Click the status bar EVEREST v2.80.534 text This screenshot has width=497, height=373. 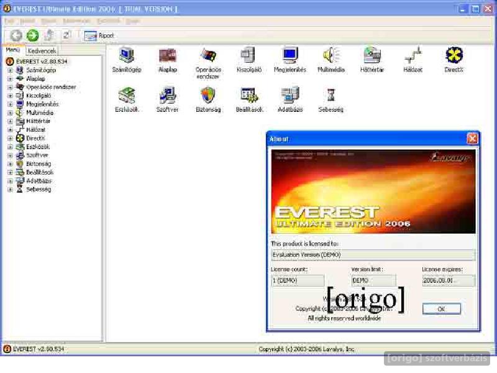39,349
